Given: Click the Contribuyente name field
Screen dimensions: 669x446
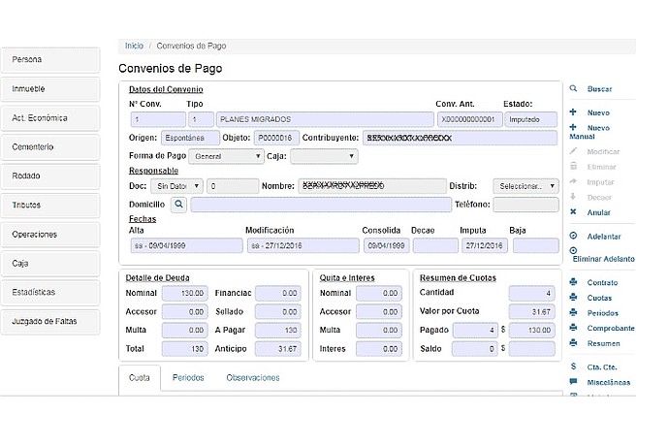Looking at the screenshot, I should (460, 138).
